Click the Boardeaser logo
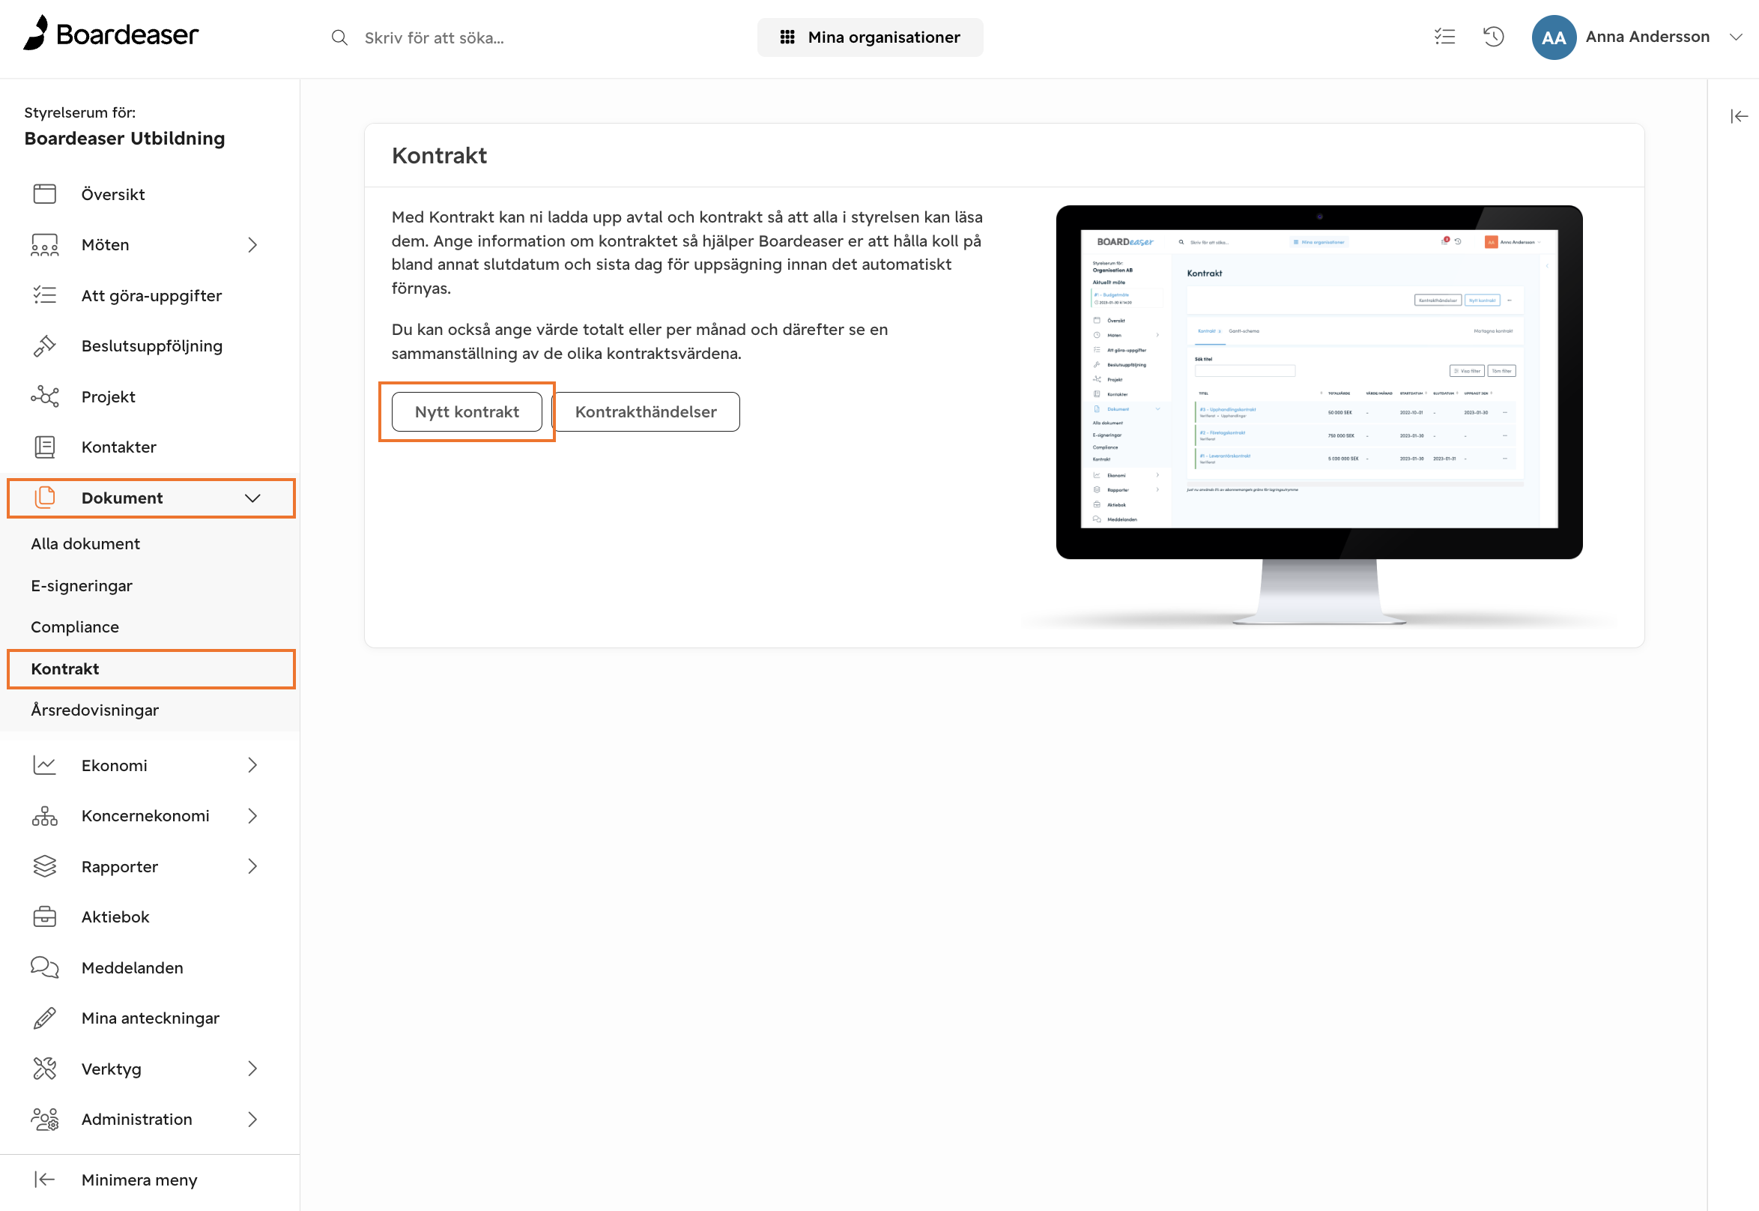This screenshot has height=1211, width=1759. [x=111, y=34]
